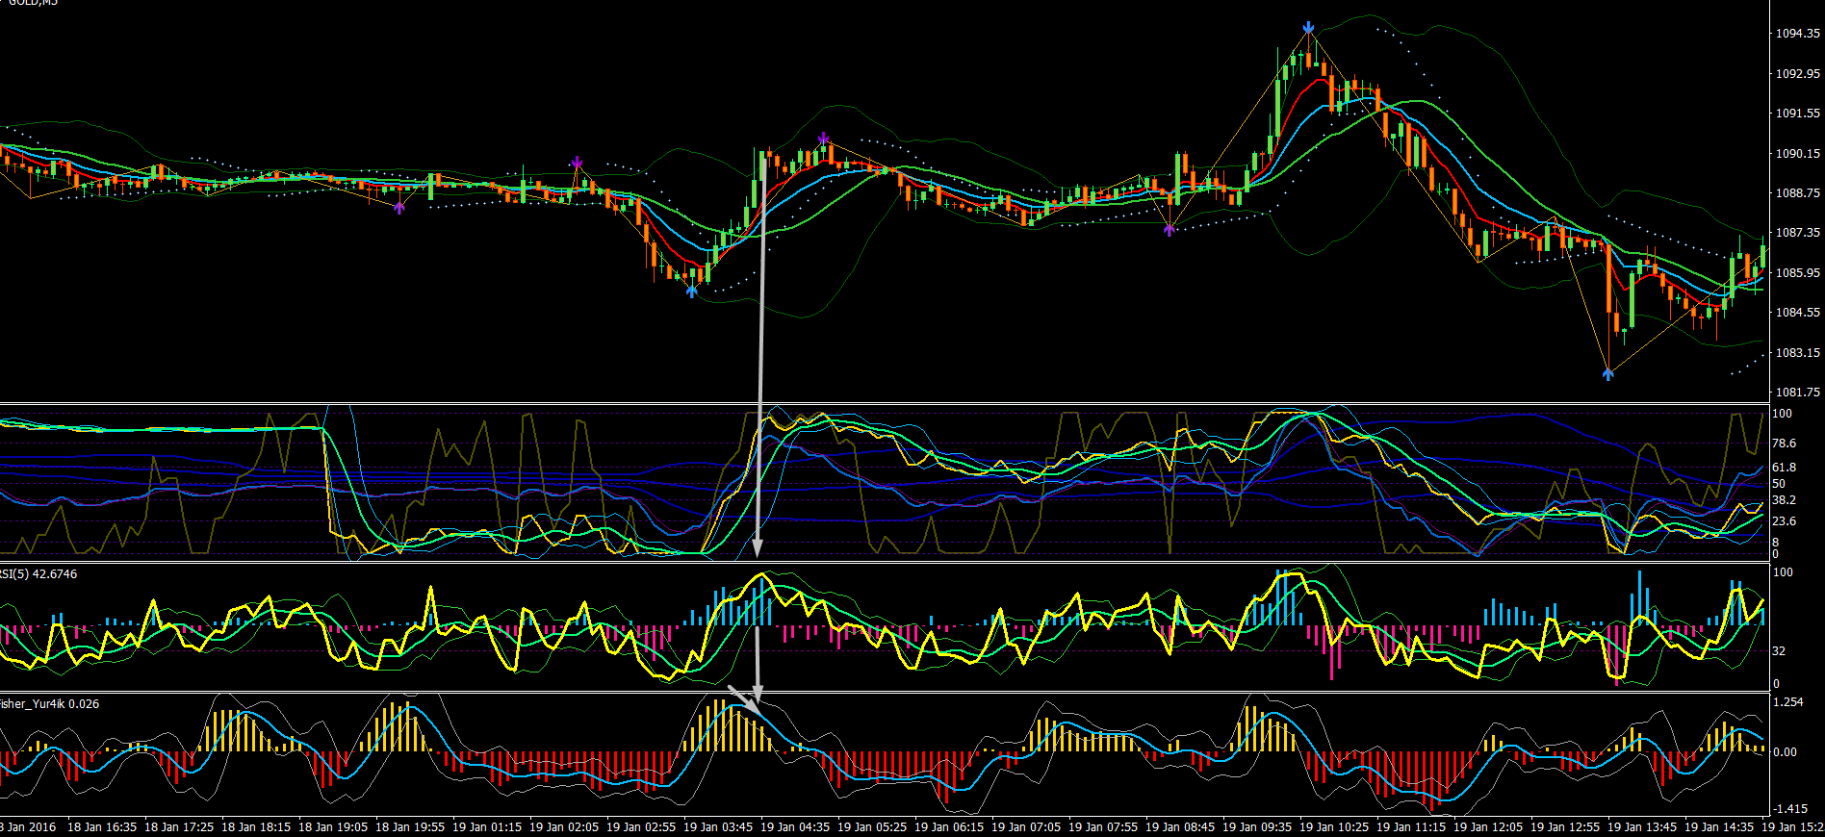The height and width of the screenshot is (837, 1825).
Task: Select the RSI(5) 42.6746 indicator label
Action: (x=39, y=574)
